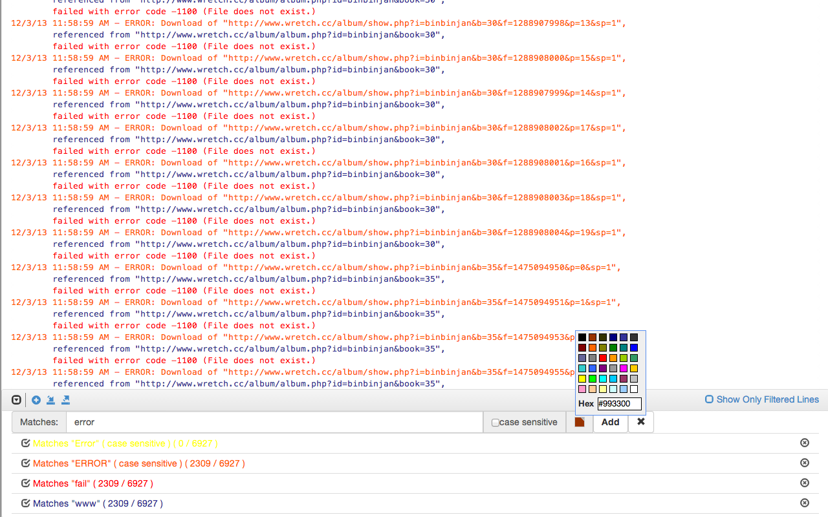Remove the Matches "www" filter
Screen dimensions: 828x517
[805, 503]
